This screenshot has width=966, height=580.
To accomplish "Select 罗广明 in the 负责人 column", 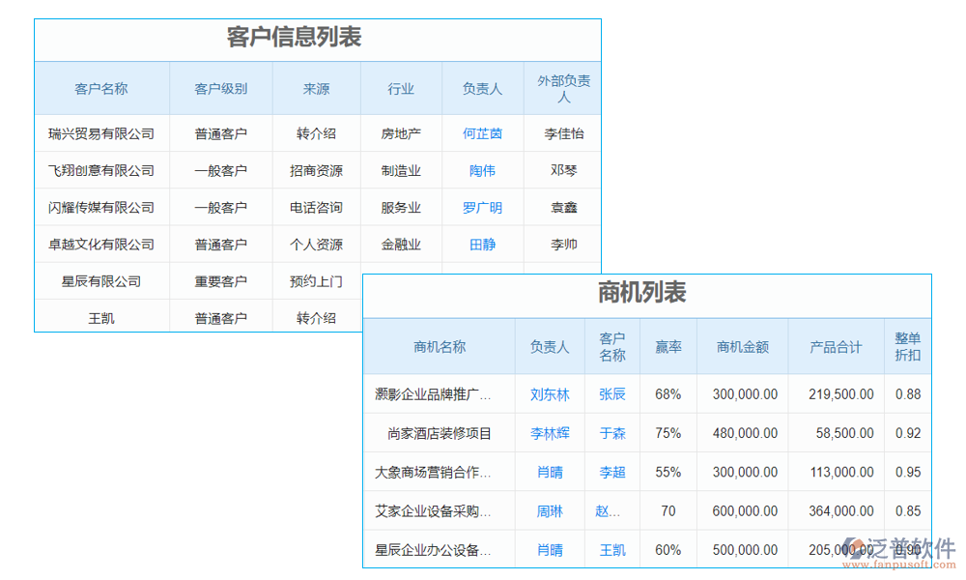I will (482, 207).
